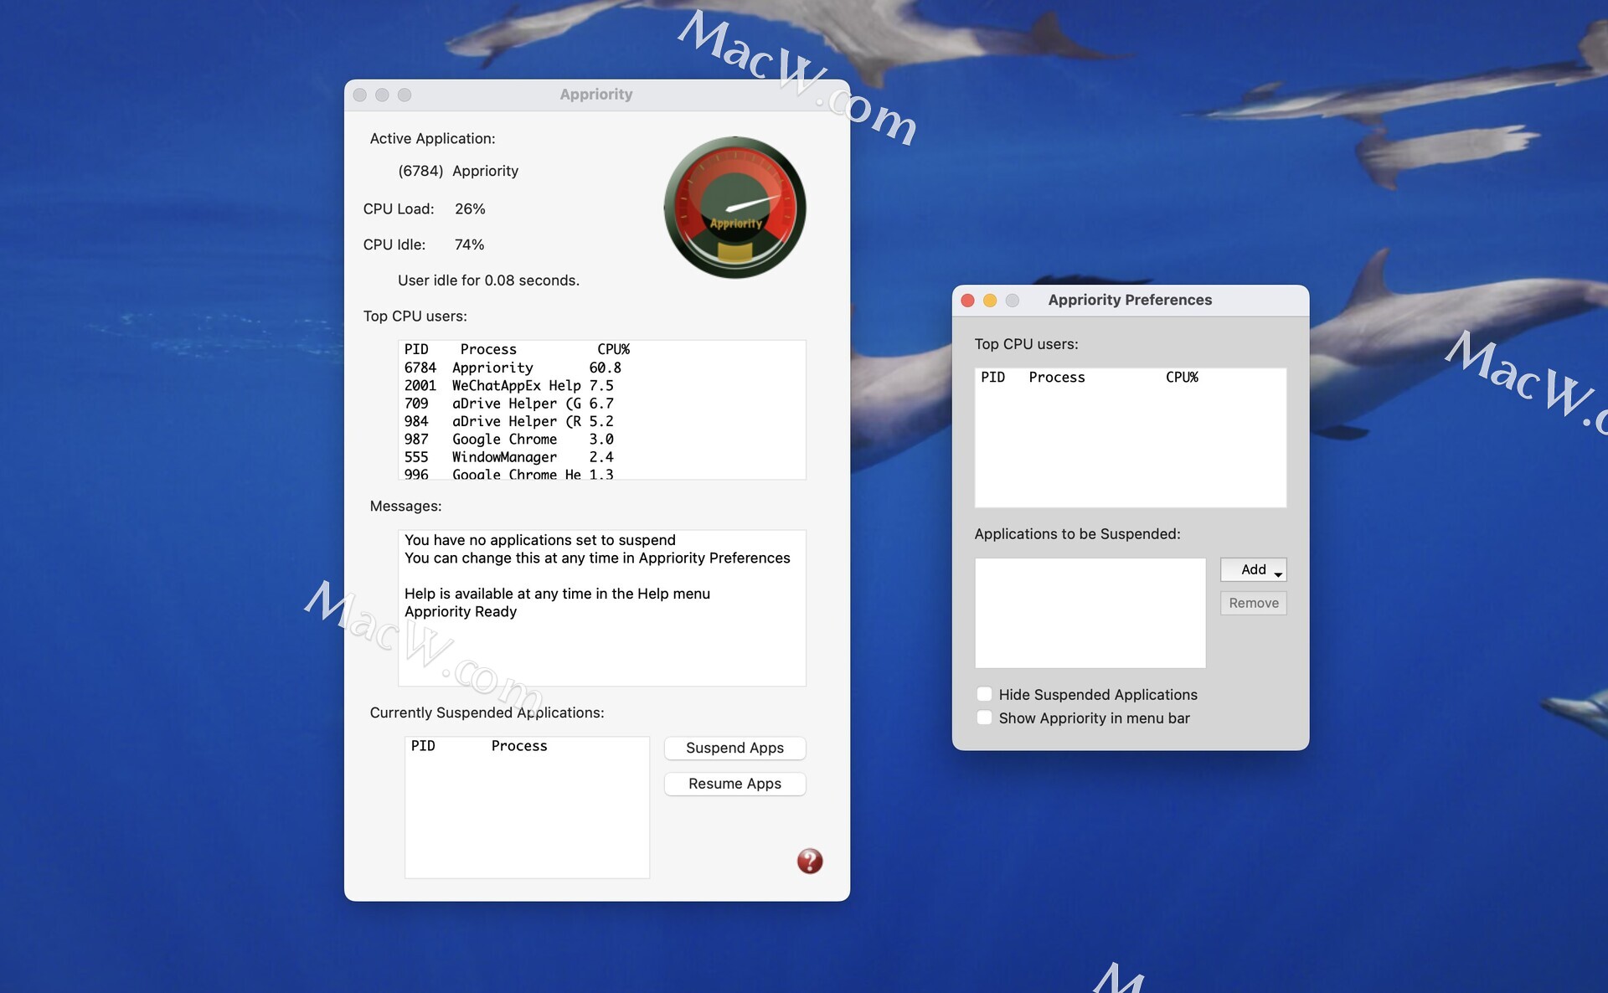The height and width of the screenshot is (993, 1608).
Task: Click 'Appriority Ready' message line
Action: [461, 611]
